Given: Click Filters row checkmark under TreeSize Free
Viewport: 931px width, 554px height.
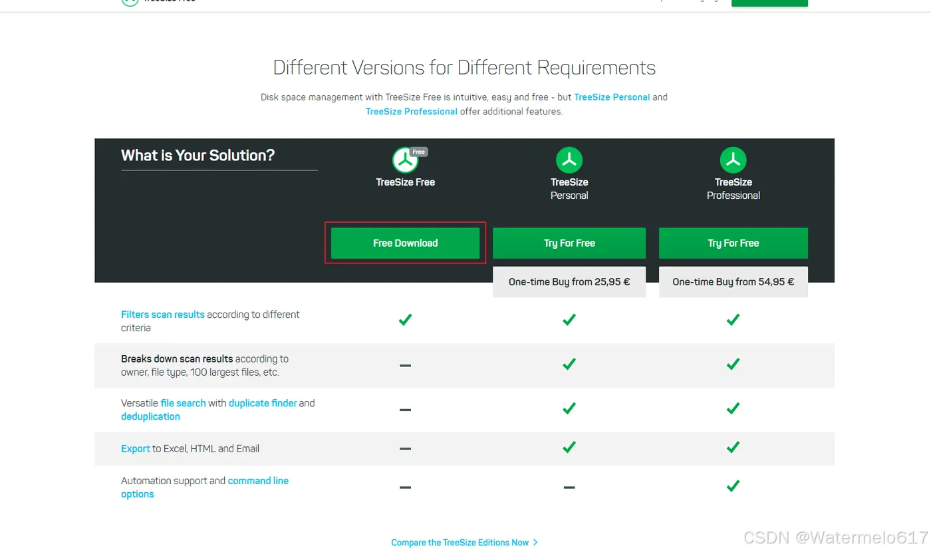Looking at the screenshot, I should click(405, 320).
